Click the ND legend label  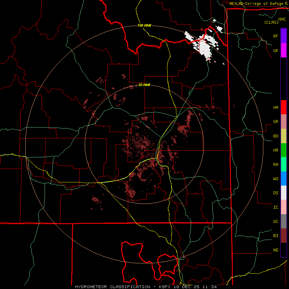276,250
